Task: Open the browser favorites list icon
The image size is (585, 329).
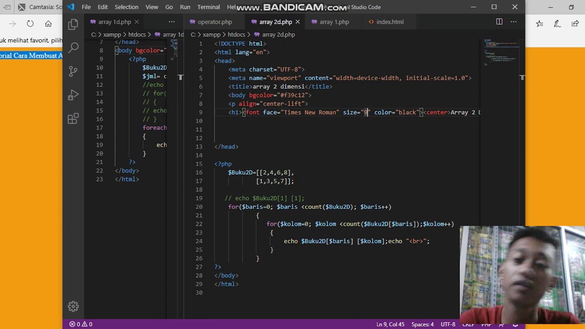Action: click(x=540, y=24)
